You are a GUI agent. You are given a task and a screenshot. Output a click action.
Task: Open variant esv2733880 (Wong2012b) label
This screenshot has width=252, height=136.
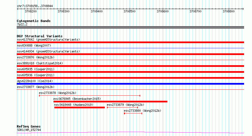(x=142, y=111)
